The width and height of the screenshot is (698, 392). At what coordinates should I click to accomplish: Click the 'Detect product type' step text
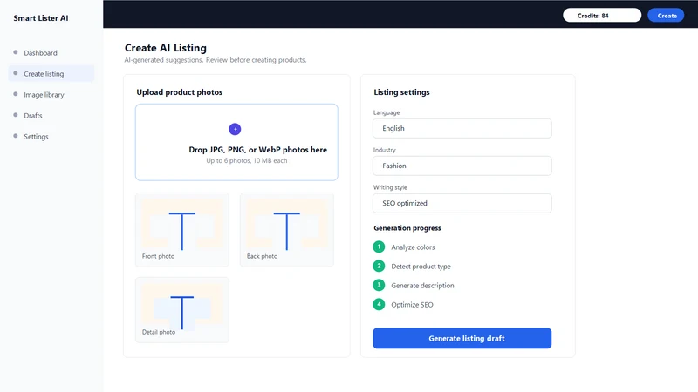[x=421, y=267]
